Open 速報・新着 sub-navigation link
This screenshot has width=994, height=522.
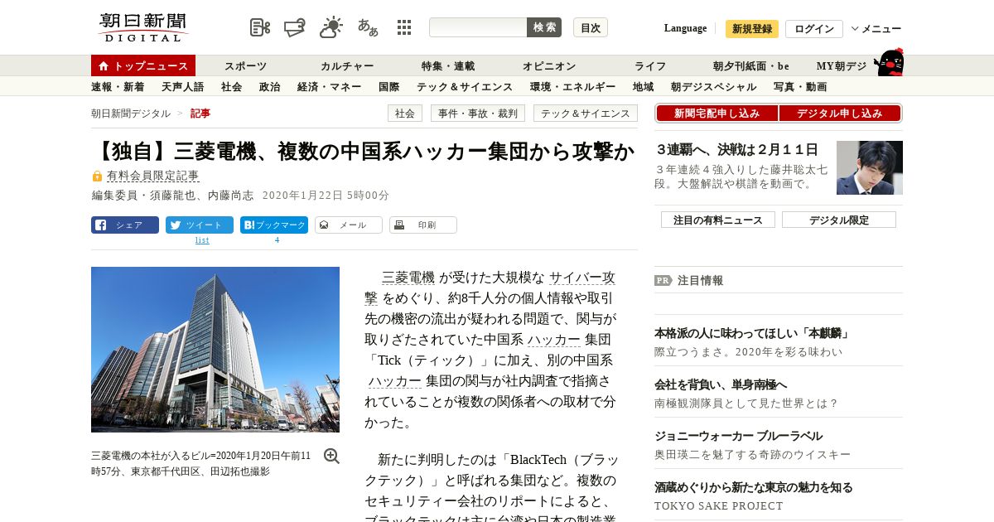118,86
